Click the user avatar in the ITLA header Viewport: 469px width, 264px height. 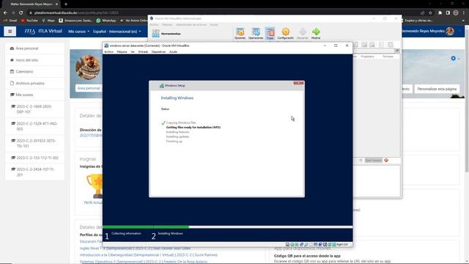click(450, 31)
